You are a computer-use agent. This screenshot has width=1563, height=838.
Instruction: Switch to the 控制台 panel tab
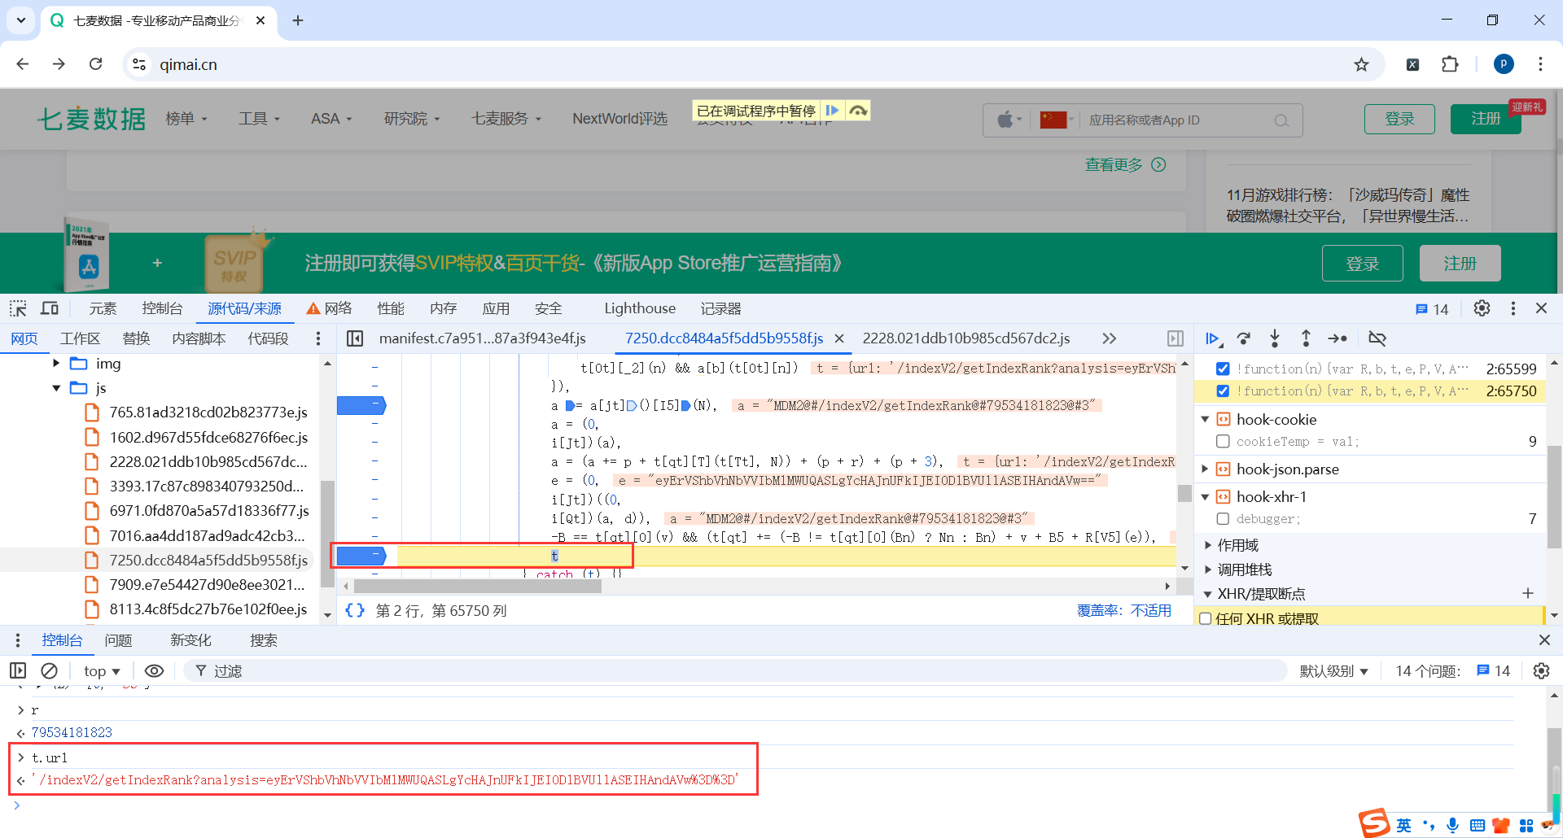point(162,308)
